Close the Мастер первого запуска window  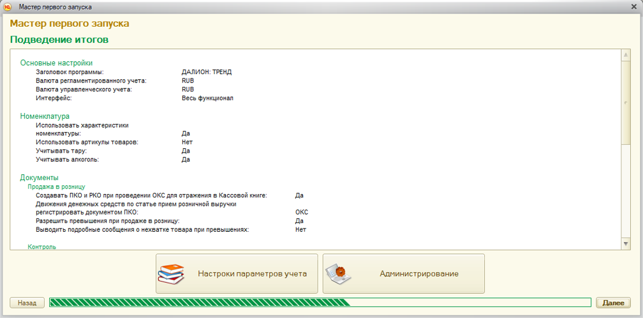[634, 7]
